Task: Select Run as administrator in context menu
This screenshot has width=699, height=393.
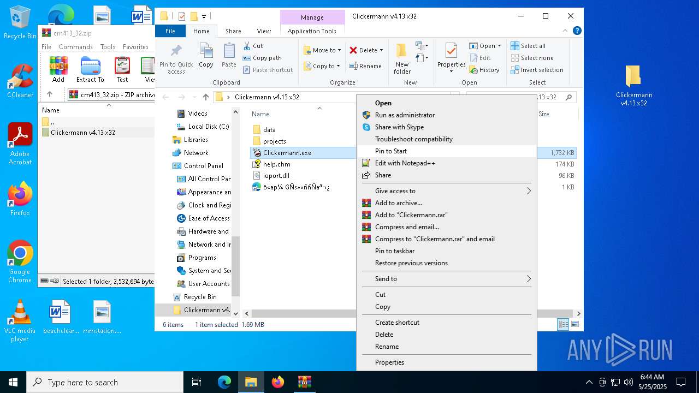Action: coord(405,115)
